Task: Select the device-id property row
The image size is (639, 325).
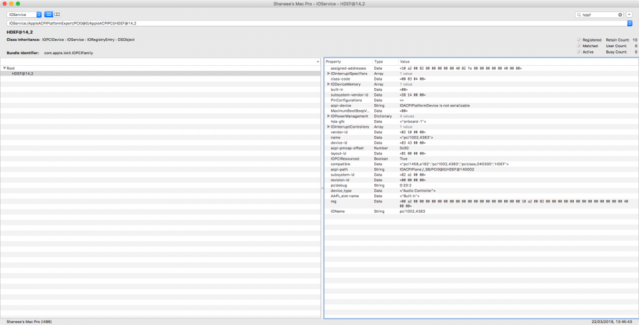Action: pos(481,142)
